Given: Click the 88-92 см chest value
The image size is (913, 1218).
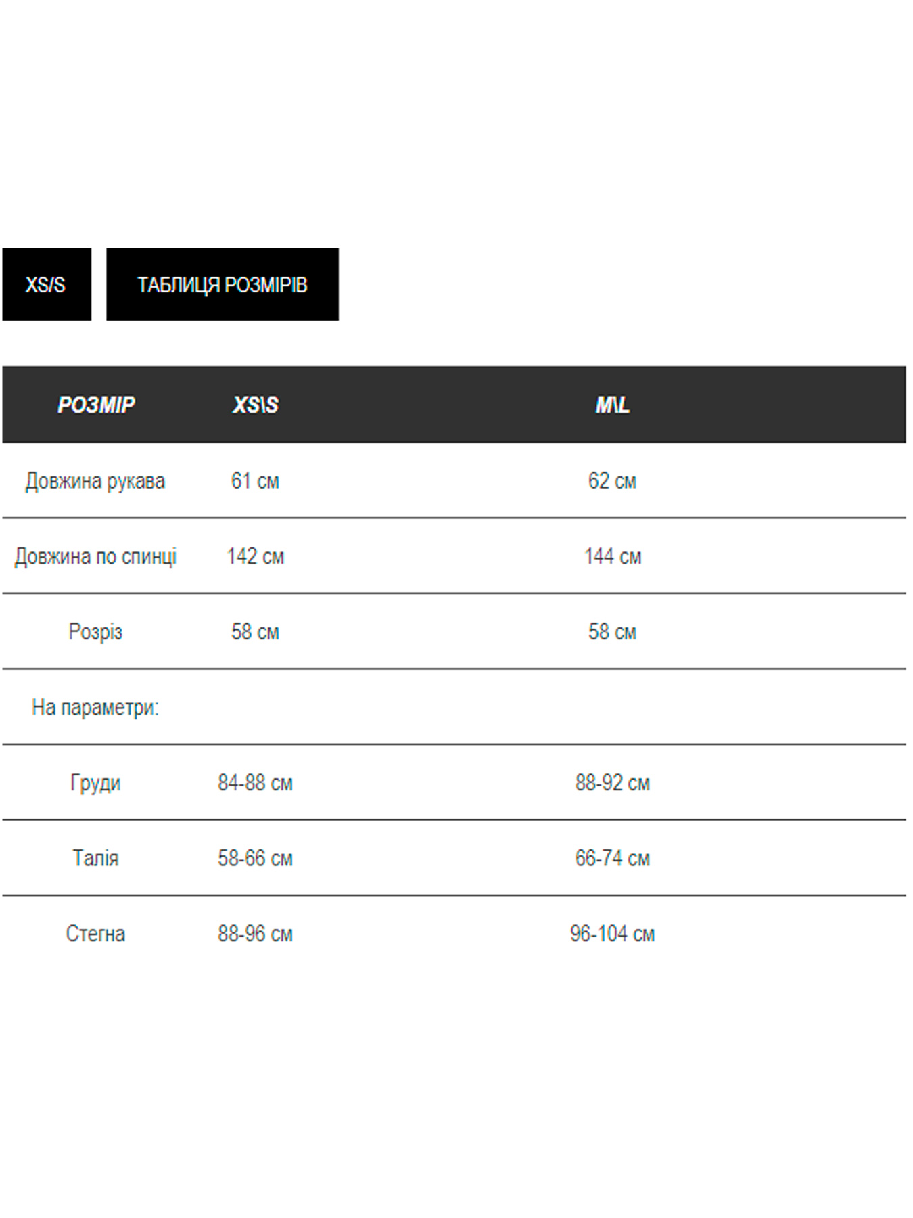Looking at the screenshot, I should [612, 783].
